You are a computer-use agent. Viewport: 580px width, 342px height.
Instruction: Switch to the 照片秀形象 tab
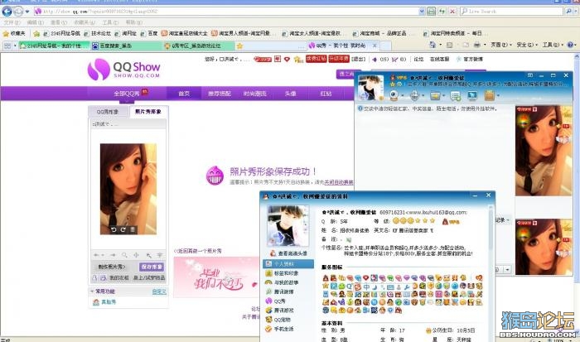click(148, 111)
